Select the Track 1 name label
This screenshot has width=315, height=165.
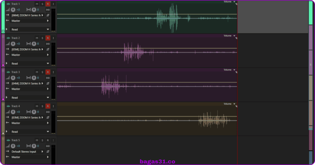tap(15, 4)
